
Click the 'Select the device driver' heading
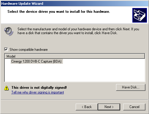tap(59, 12)
